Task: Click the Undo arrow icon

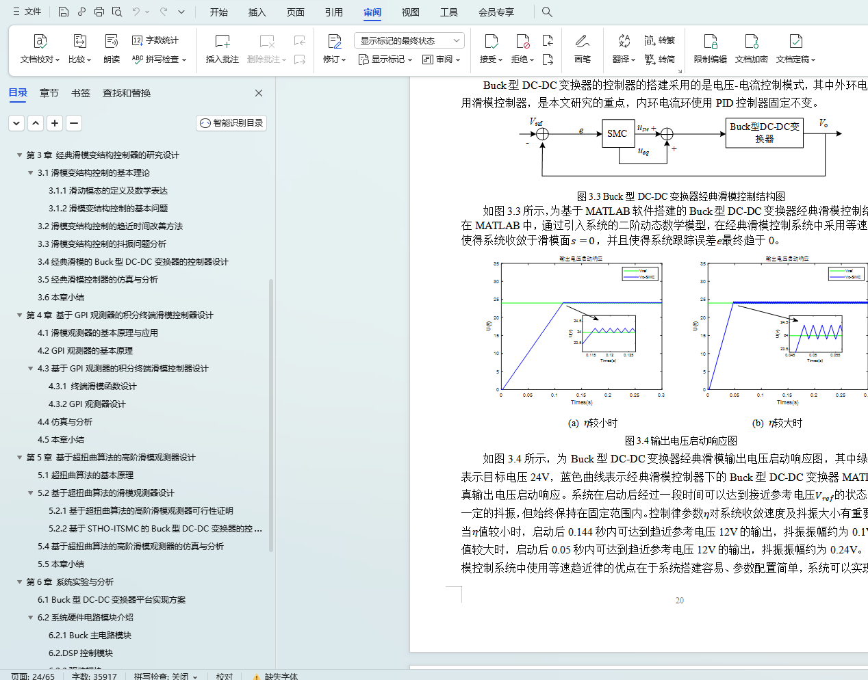Action: (136, 12)
